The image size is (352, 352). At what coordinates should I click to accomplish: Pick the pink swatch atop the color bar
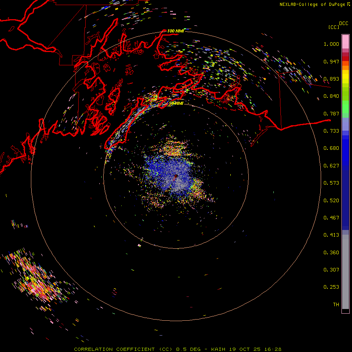pos(345,42)
